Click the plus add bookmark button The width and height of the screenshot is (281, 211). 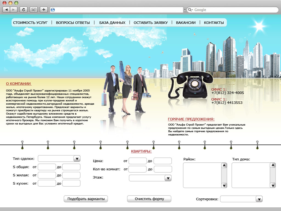click(x=44, y=10)
